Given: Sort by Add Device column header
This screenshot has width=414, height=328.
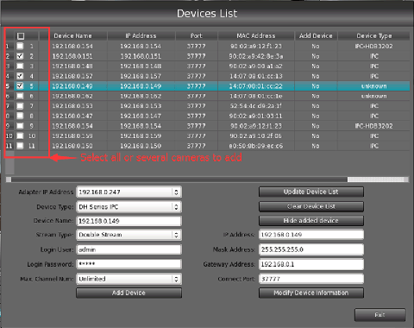Looking at the screenshot, I should point(316,35).
